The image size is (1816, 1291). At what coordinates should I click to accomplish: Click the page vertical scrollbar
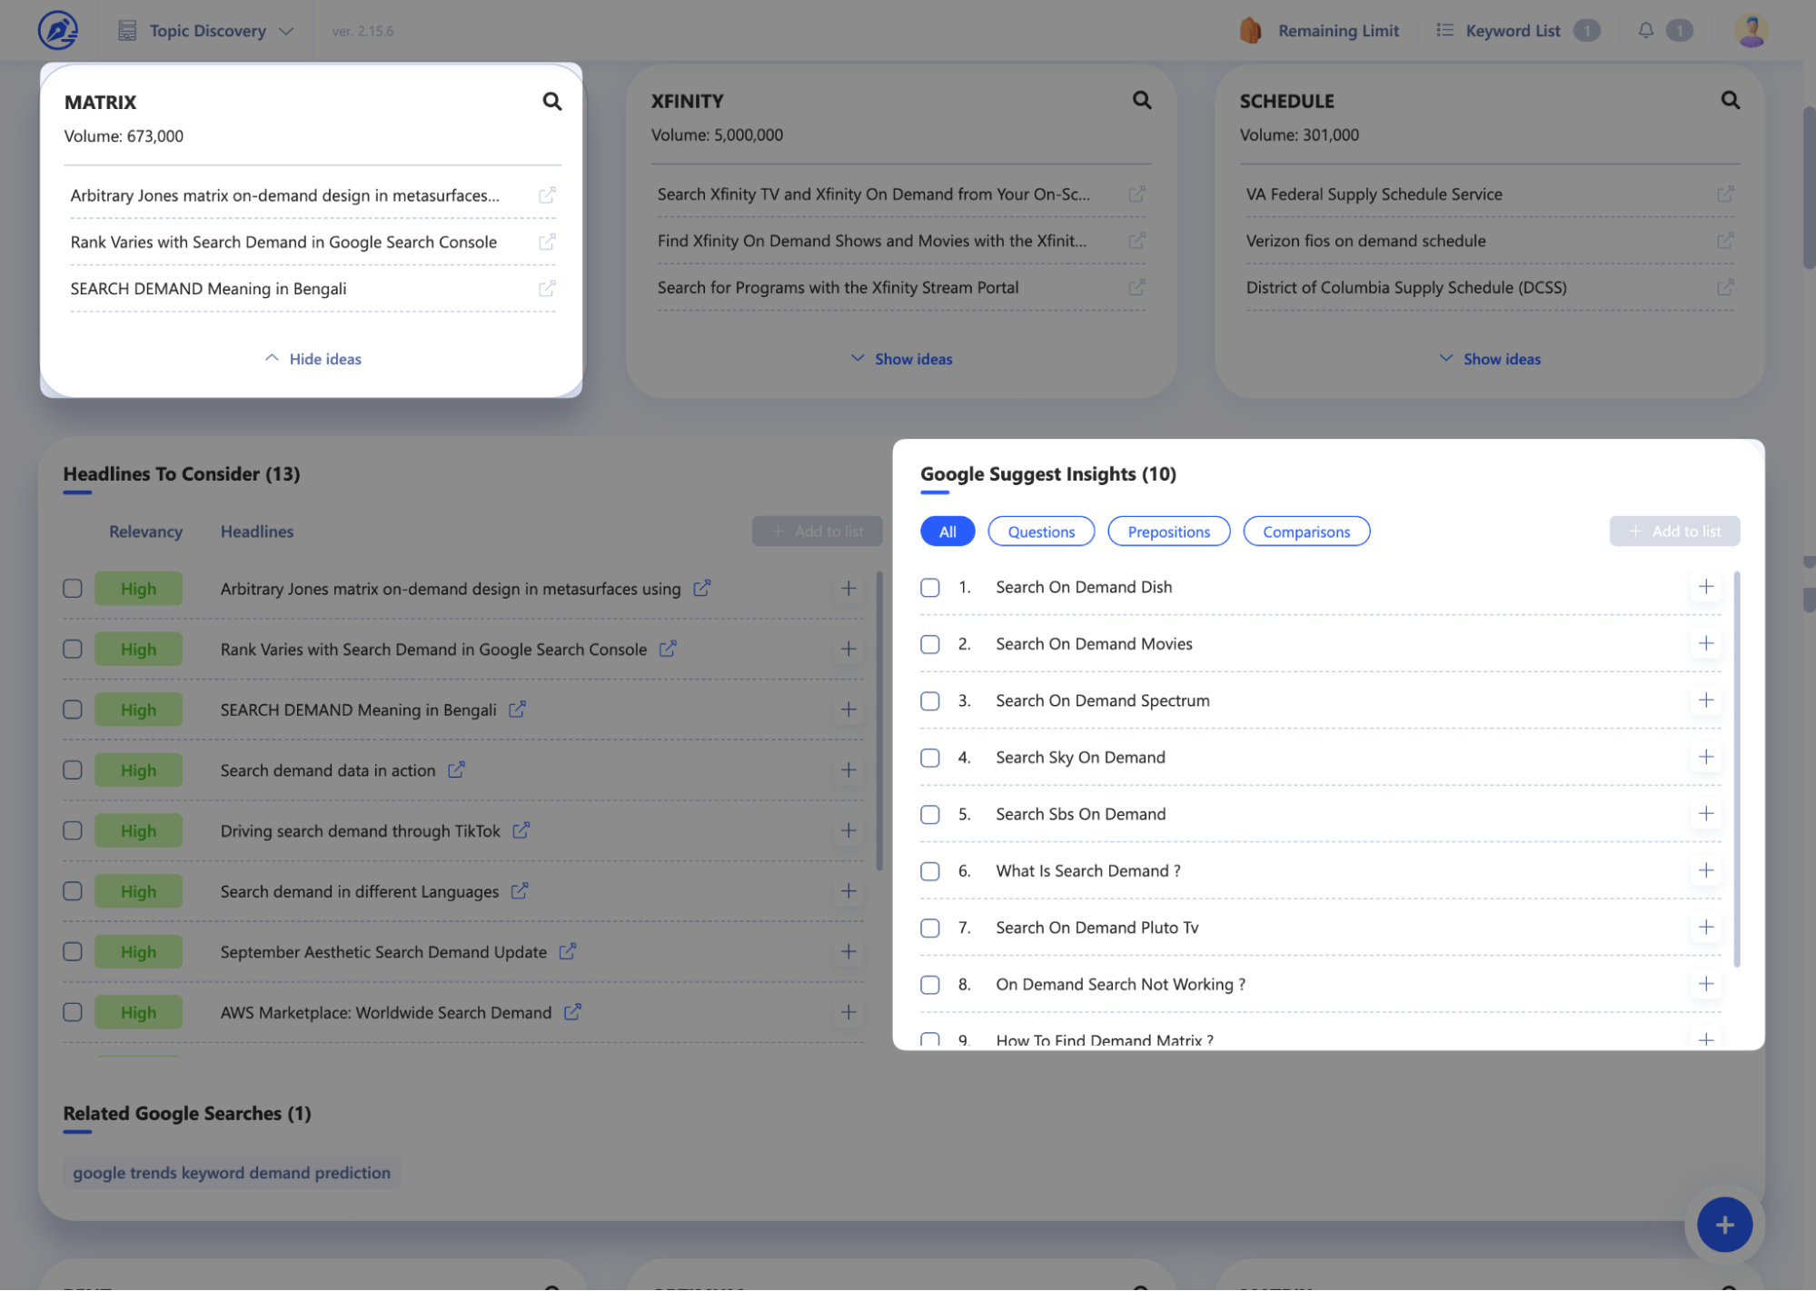pyautogui.click(x=1809, y=188)
